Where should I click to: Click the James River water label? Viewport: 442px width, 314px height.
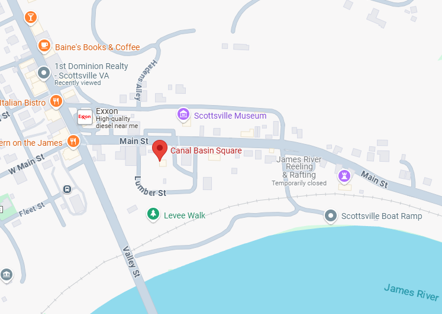[x=412, y=292]
